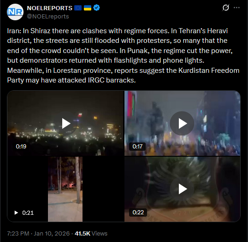Click the EU flag emoji beside the name
Screen dimensions: 248x242
(x=78, y=8)
